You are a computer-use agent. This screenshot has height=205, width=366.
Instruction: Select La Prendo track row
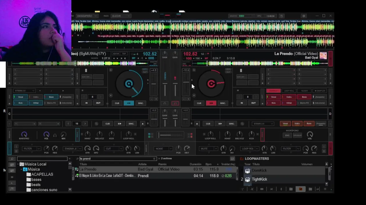(x=154, y=169)
